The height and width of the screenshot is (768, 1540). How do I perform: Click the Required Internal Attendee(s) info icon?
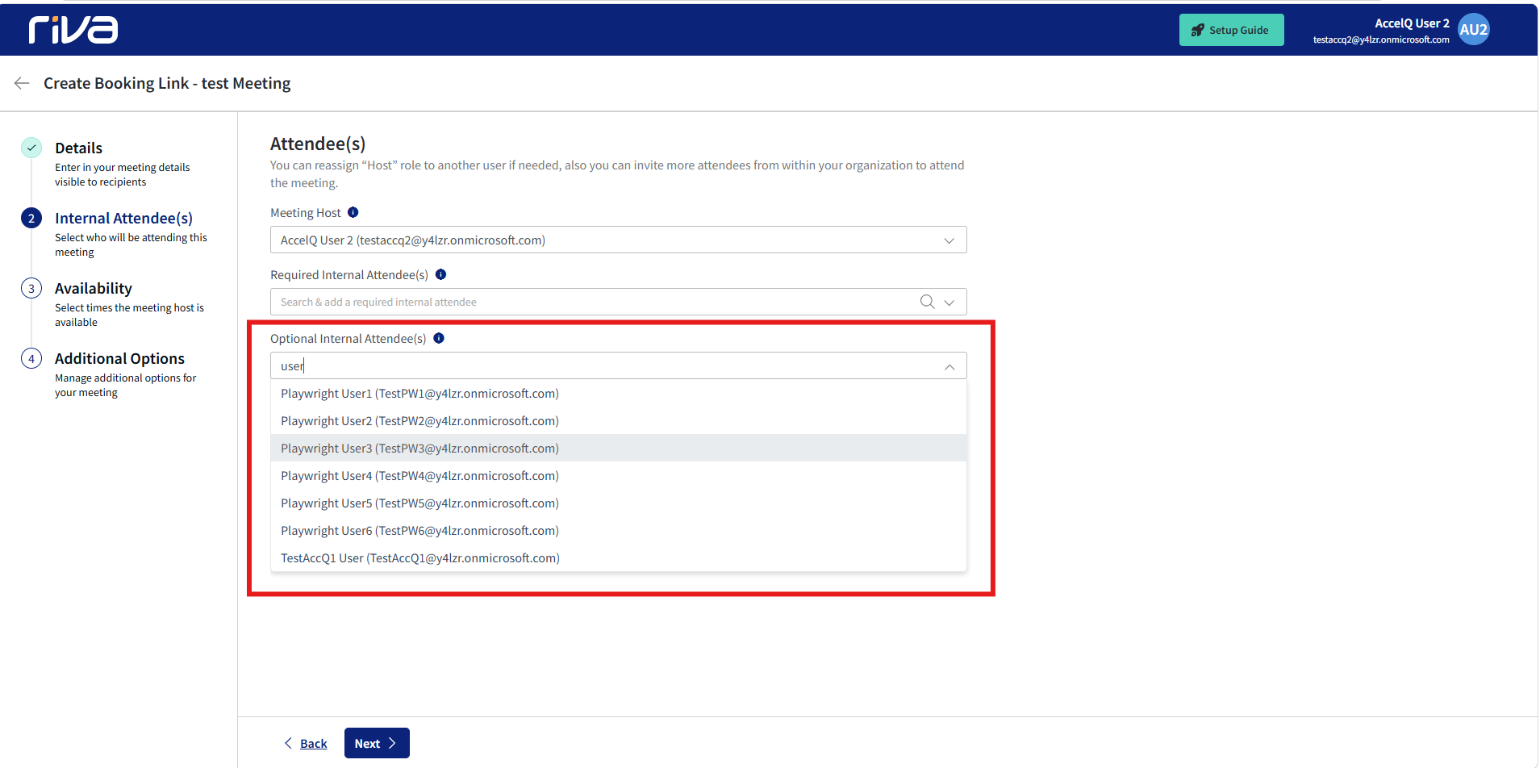click(x=440, y=274)
